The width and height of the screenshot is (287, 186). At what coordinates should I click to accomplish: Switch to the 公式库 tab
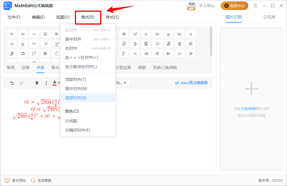269,17
